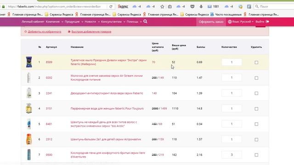Check delete box for item 2241
The width and height of the screenshot is (294, 165).
256,93
